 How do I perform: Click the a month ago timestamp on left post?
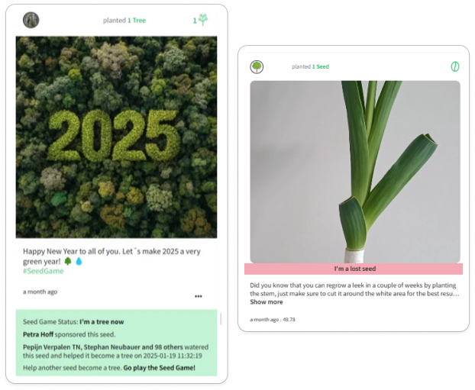tap(40, 292)
